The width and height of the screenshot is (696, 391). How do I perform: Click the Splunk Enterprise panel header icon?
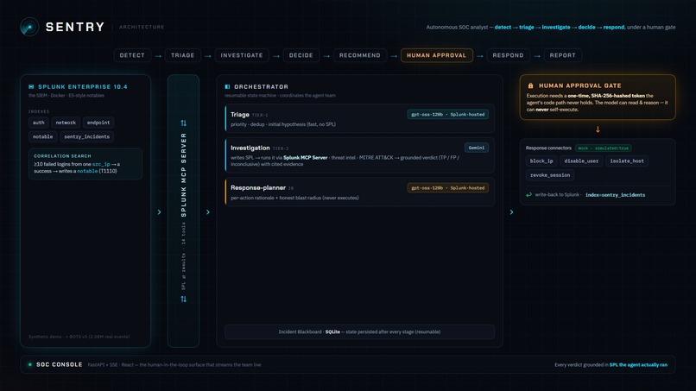pyautogui.click(x=31, y=86)
